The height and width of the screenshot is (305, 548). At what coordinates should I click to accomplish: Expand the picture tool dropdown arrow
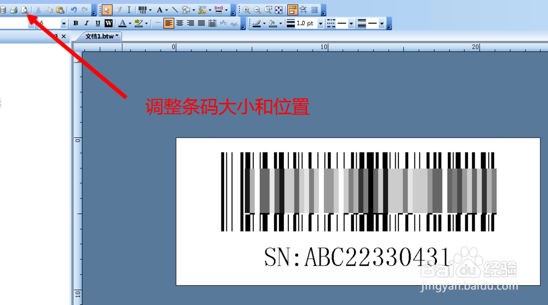click(x=210, y=10)
